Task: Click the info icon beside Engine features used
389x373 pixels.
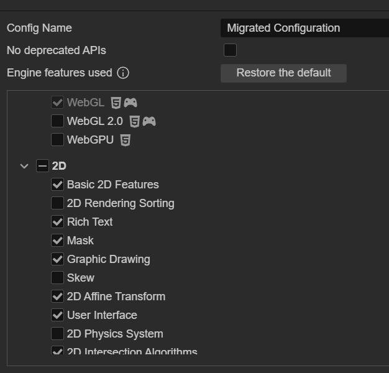Action: (x=123, y=73)
